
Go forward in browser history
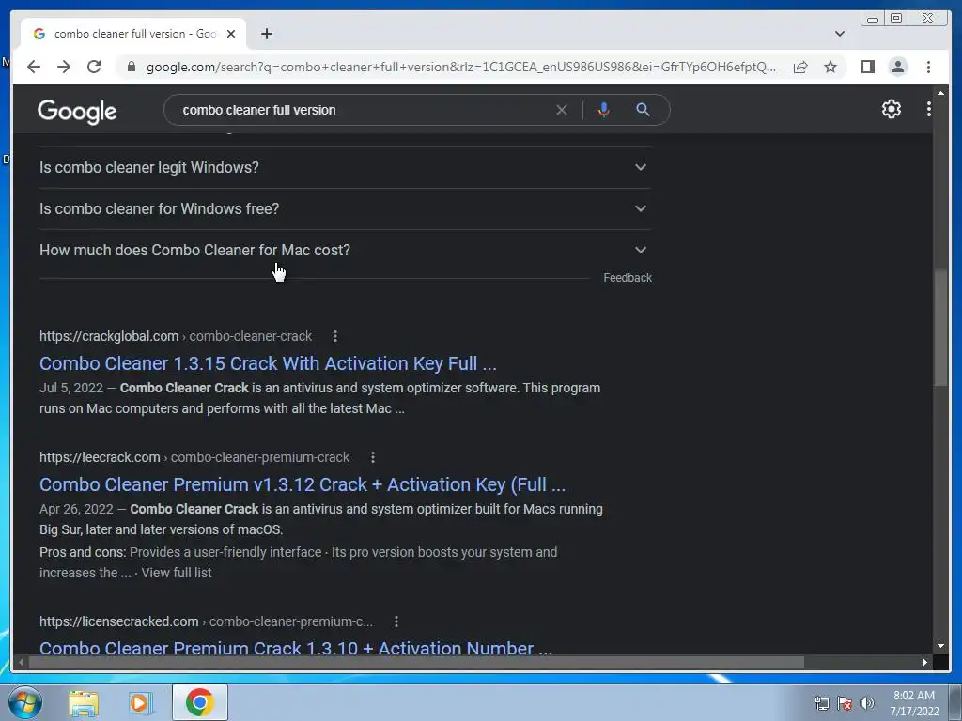point(64,67)
